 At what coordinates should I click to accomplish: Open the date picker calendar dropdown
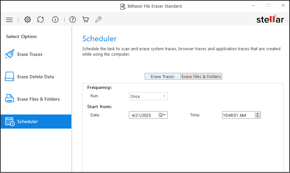[x=163, y=115]
